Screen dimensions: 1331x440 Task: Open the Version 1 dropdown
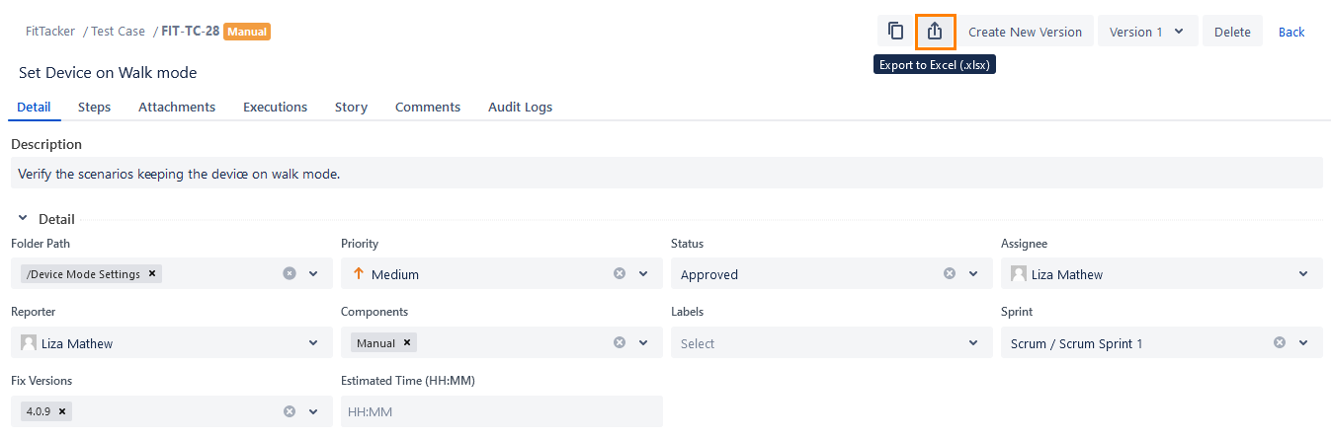(x=1147, y=31)
